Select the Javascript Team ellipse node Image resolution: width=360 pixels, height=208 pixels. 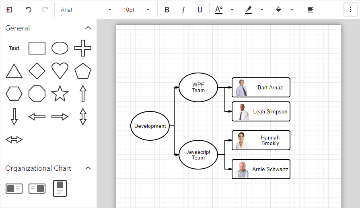198,155
